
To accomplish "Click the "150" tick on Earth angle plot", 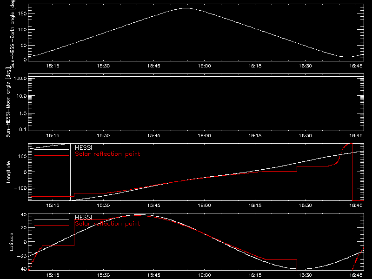I will [22, 13].
